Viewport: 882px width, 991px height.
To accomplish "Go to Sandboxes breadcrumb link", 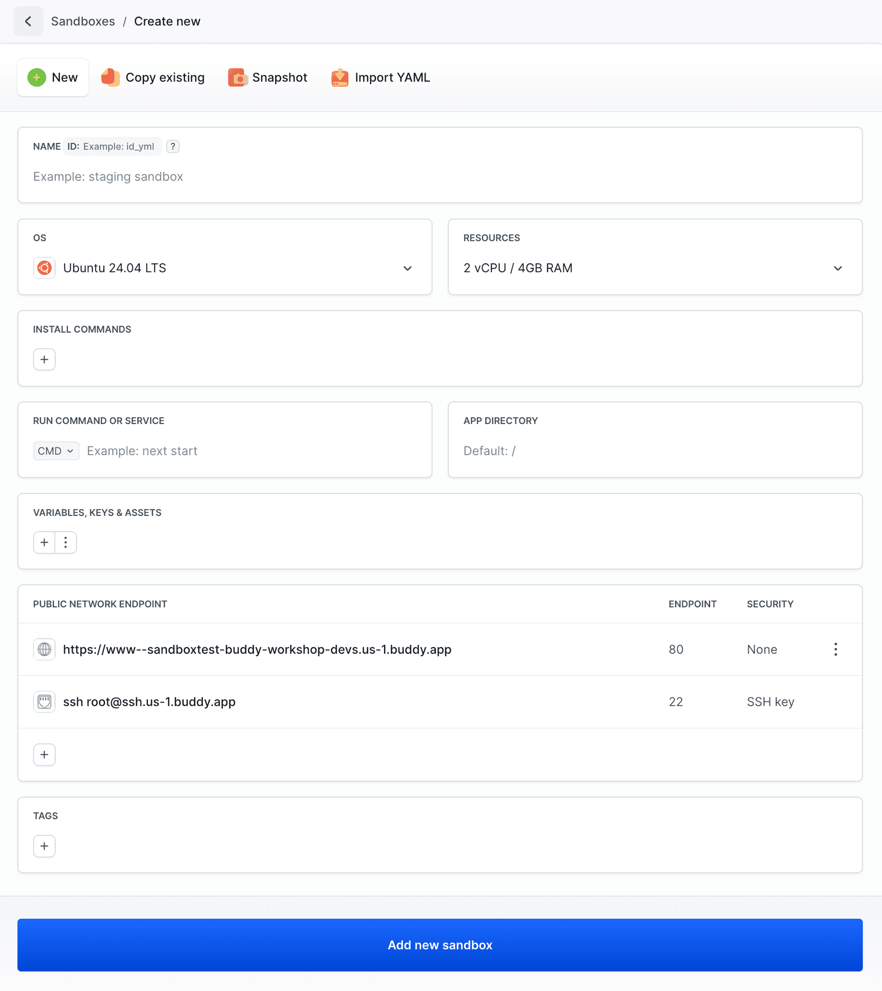I will coord(83,21).
